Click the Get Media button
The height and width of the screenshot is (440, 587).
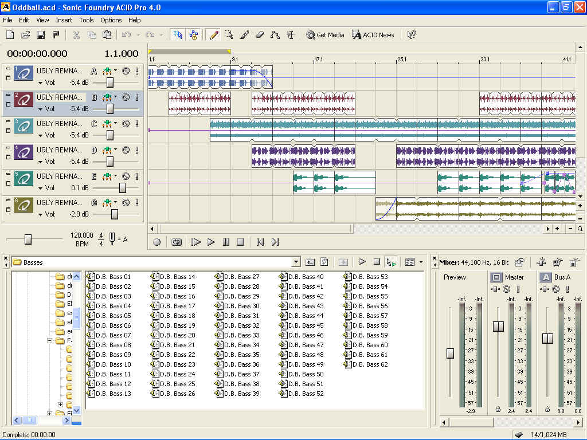click(325, 35)
